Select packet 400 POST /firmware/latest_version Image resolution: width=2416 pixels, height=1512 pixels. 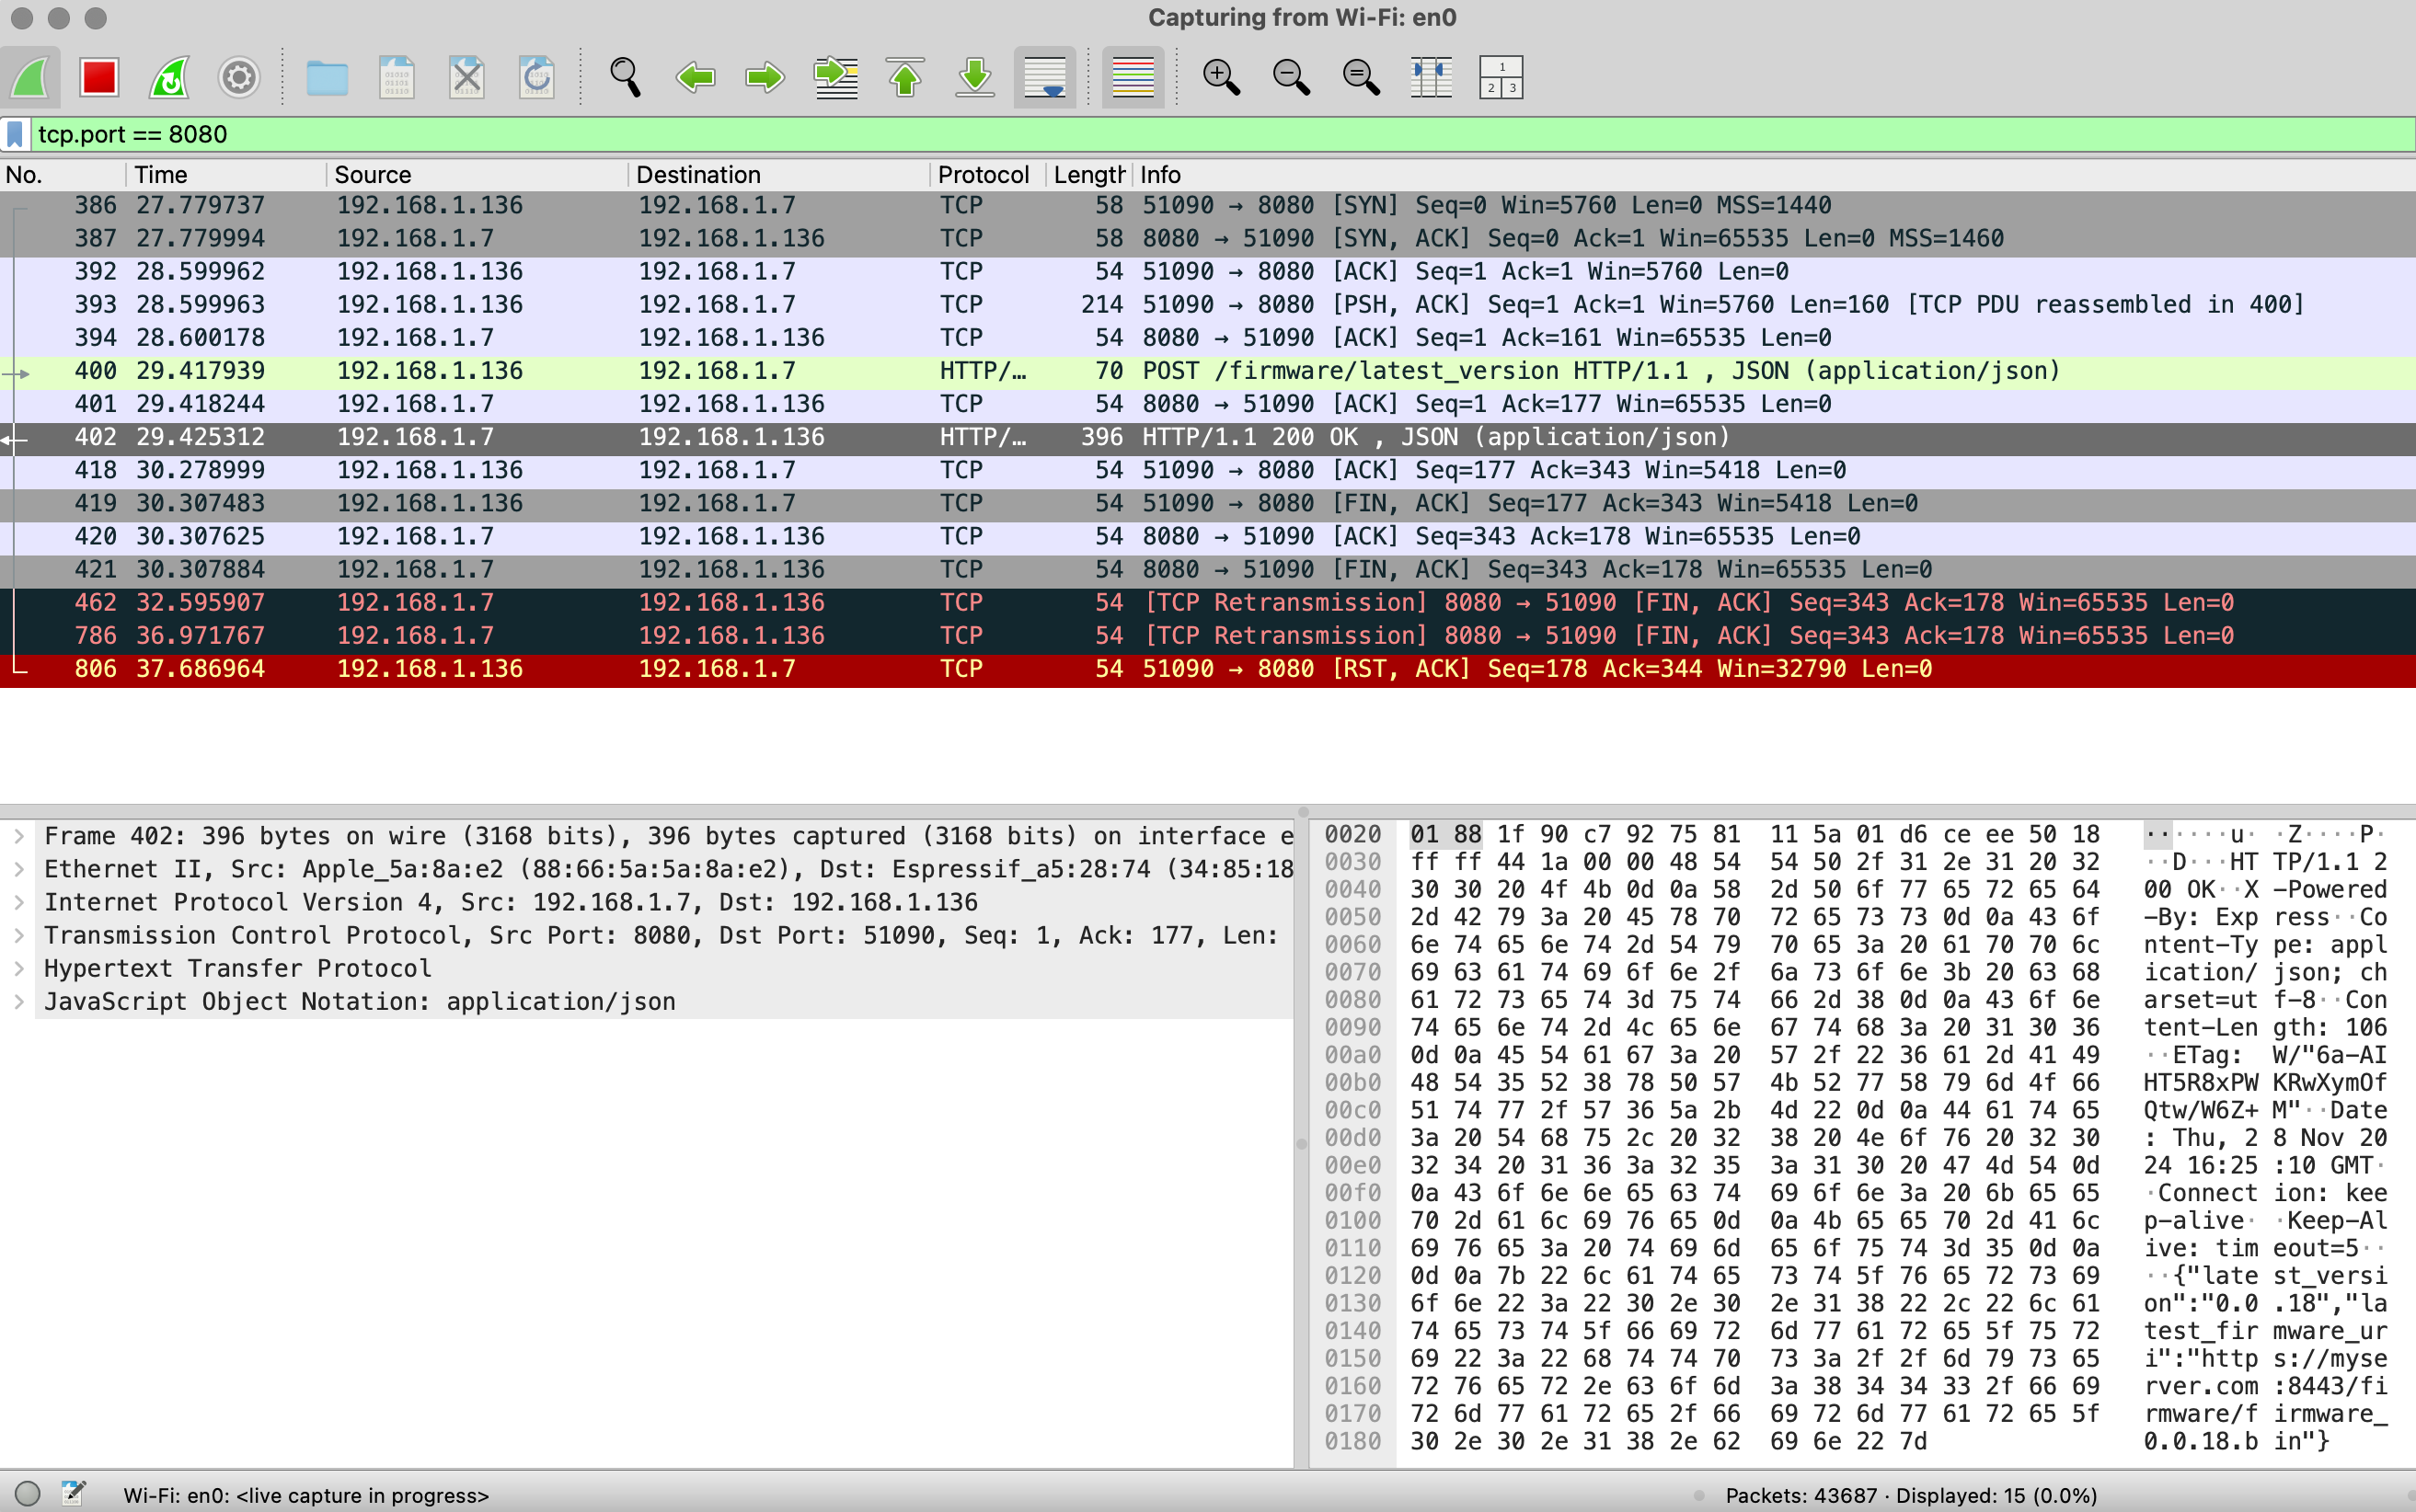pyautogui.click(x=1207, y=371)
